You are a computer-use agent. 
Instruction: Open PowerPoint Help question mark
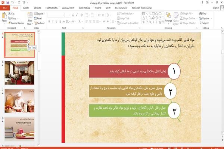202,3
